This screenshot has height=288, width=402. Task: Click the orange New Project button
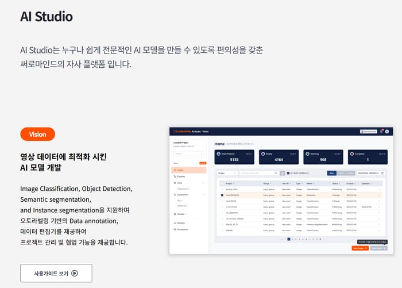(360, 248)
